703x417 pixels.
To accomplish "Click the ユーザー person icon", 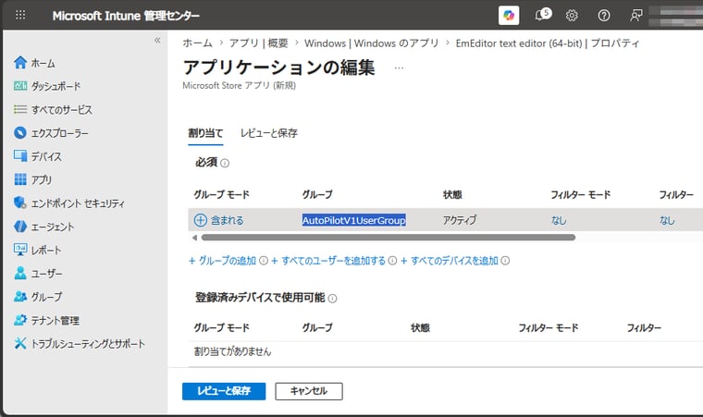I will (x=20, y=273).
